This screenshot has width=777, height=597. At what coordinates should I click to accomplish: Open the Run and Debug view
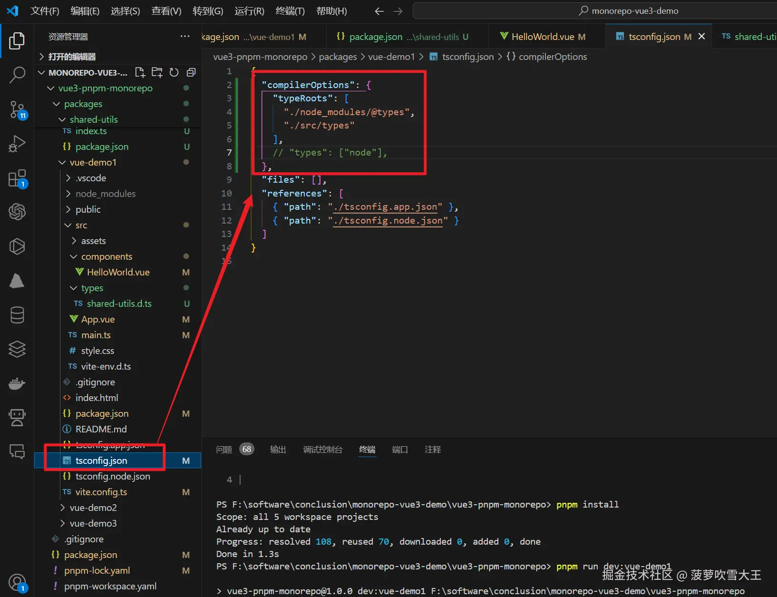click(x=17, y=144)
